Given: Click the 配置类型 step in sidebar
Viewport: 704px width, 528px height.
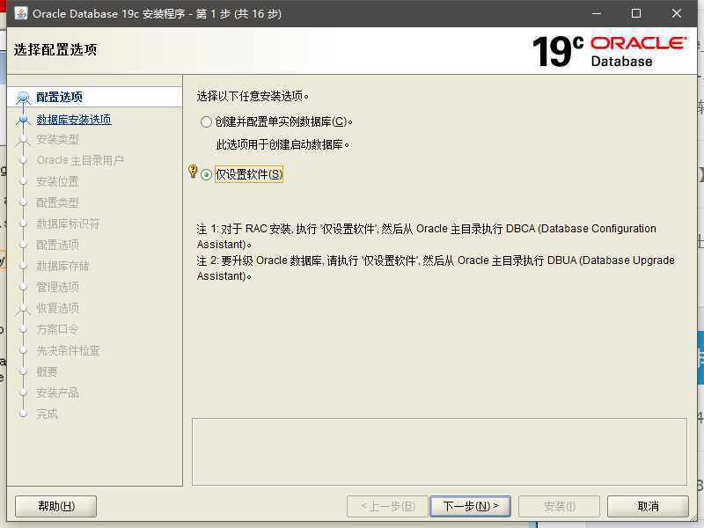Looking at the screenshot, I should (57, 203).
